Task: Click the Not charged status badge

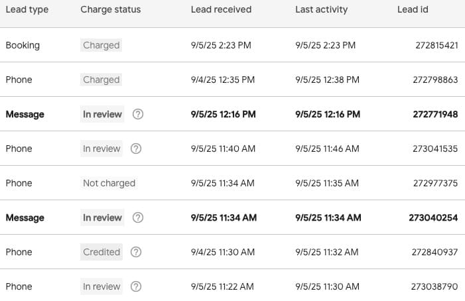Action: coord(109,183)
